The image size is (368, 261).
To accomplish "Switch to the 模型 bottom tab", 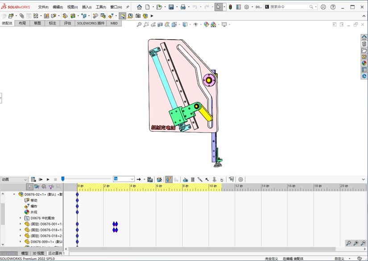I will click(25, 253).
